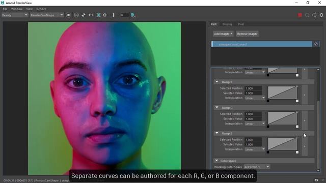Click the attribute panel scroll down arrow
This screenshot has width=326, height=183.
(x=318, y=171)
